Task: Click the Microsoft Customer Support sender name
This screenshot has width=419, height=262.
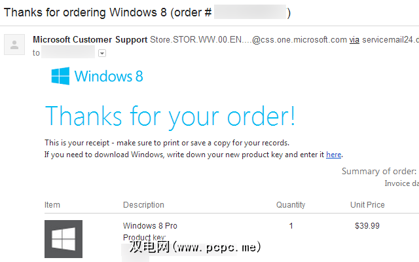Action: pyautogui.click(x=90, y=40)
